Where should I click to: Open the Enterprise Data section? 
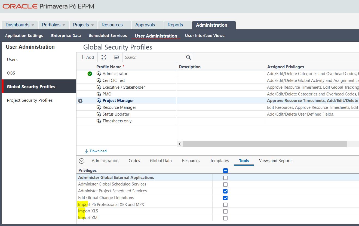pos(66,36)
